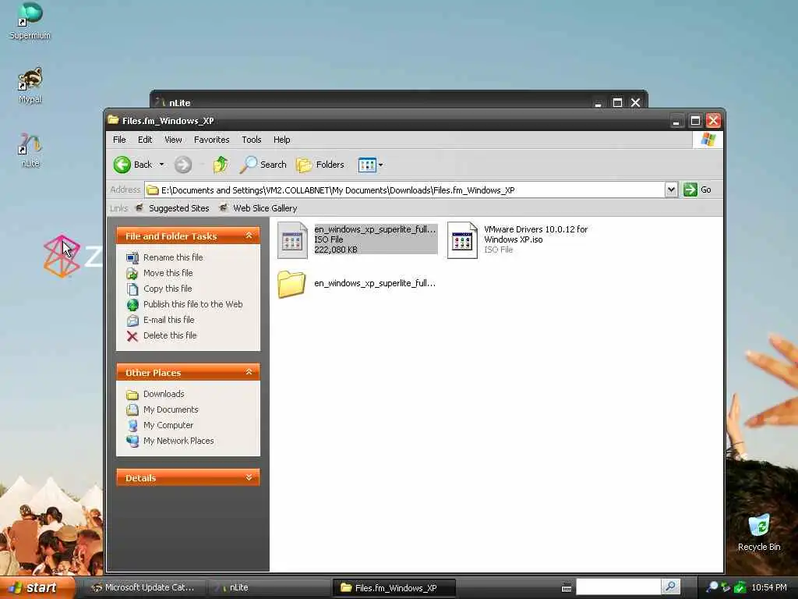Viewport: 798px width, 599px height.
Task: Open the Back history dropdown arrow
Action: click(x=162, y=165)
